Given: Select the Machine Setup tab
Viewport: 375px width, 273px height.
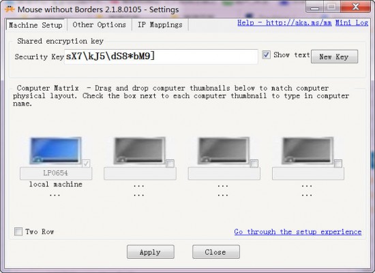Looking at the screenshot, I should click(x=35, y=25).
